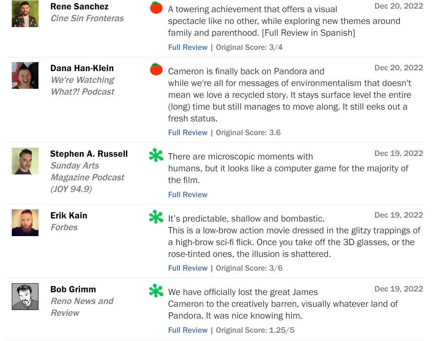Open Full Review link for Dana Han-Klein

pos(188,132)
